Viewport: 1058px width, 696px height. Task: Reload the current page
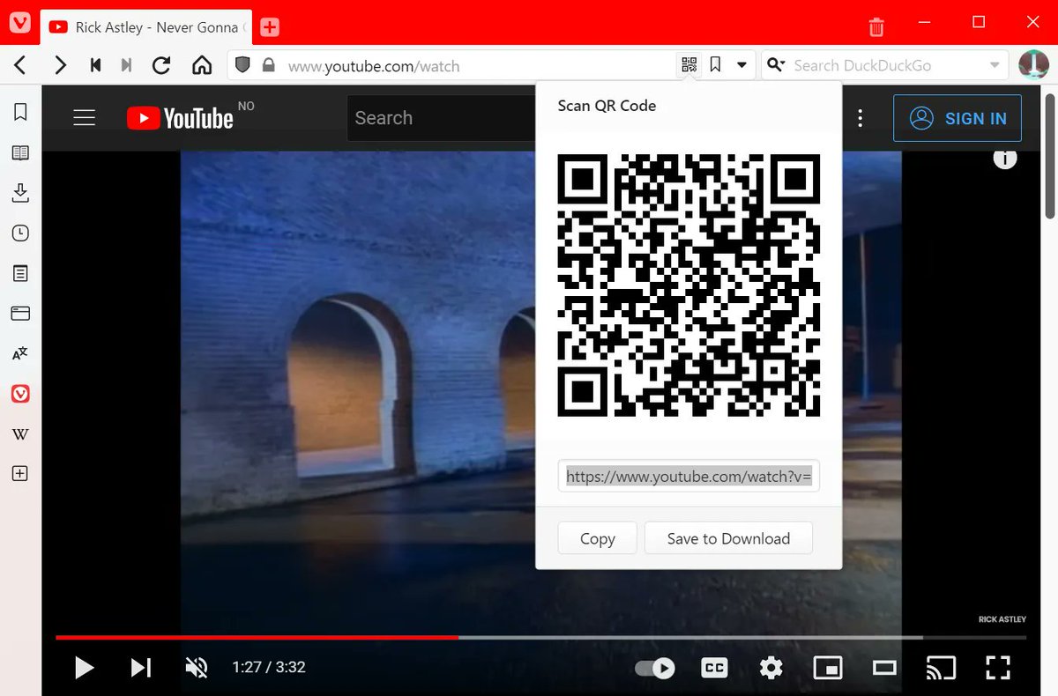pyautogui.click(x=161, y=65)
